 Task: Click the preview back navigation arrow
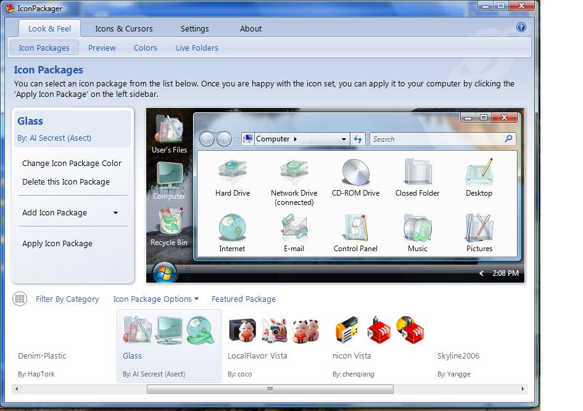pyautogui.click(x=207, y=139)
